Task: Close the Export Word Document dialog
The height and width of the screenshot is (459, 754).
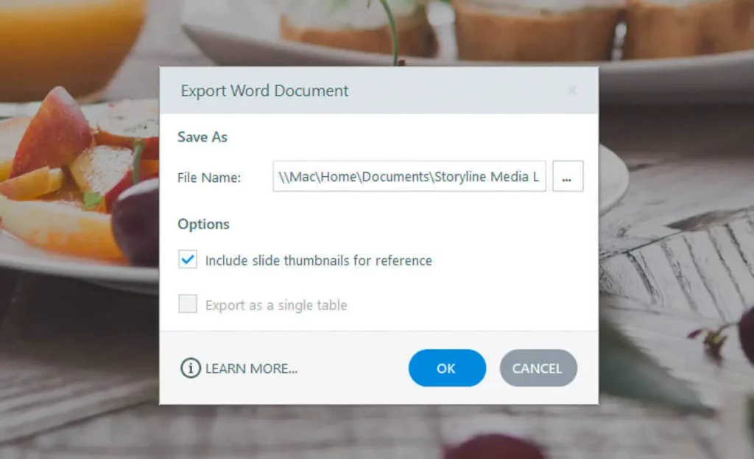Action: [572, 91]
